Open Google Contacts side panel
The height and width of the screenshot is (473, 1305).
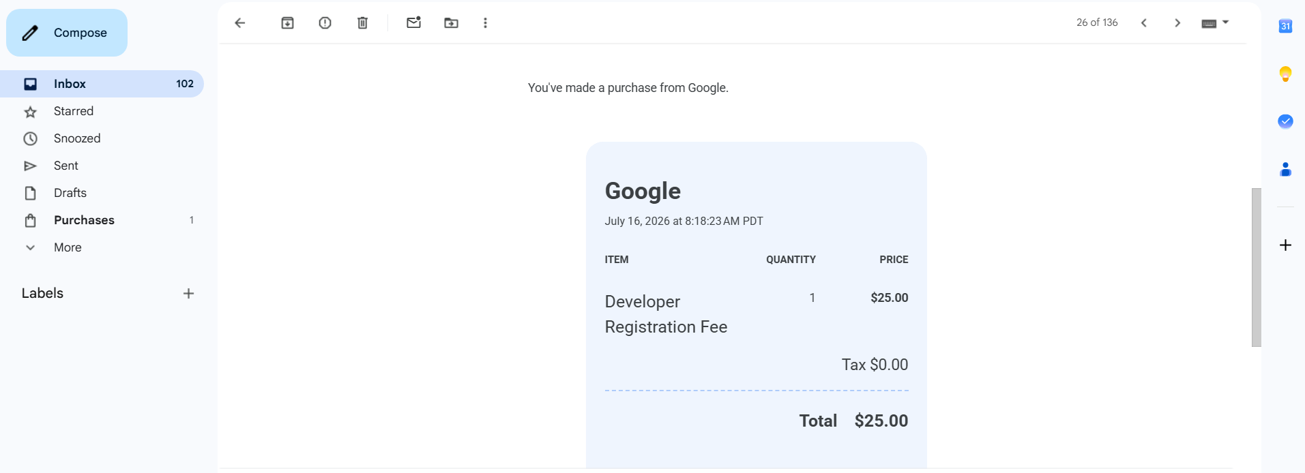pyautogui.click(x=1285, y=169)
